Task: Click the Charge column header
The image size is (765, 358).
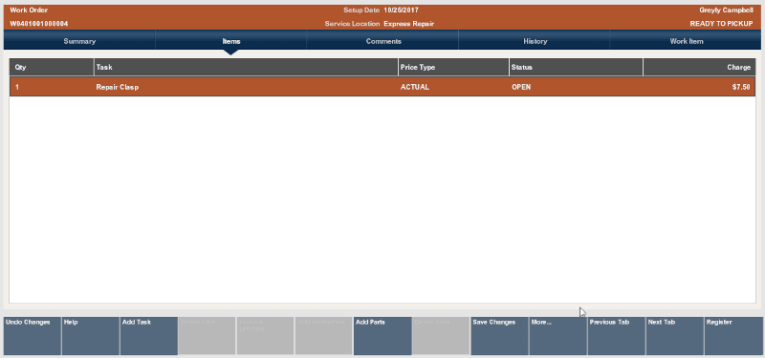Action: click(x=700, y=67)
